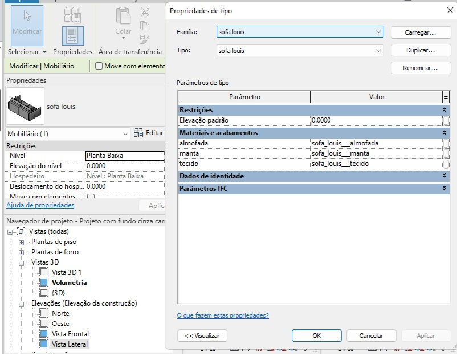This screenshot has height=354, width=457.
Task: Click the Área de transferência panel label
Action: (130, 52)
